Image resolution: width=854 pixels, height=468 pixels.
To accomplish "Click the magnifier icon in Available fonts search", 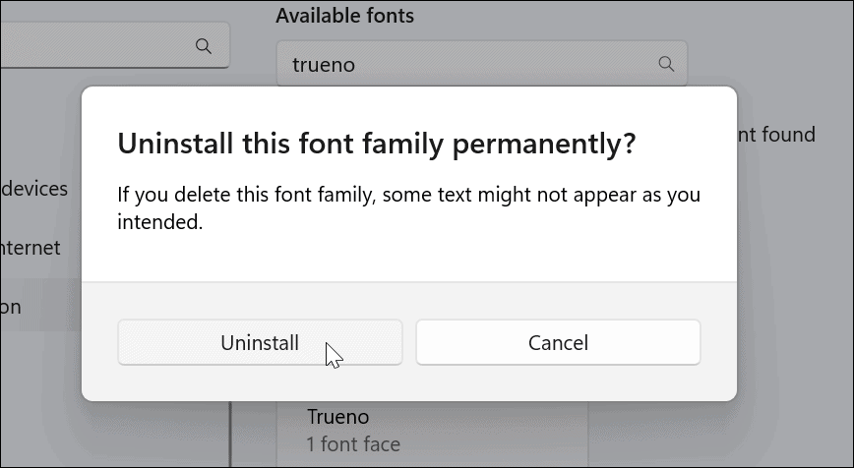I will pos(666,64).
